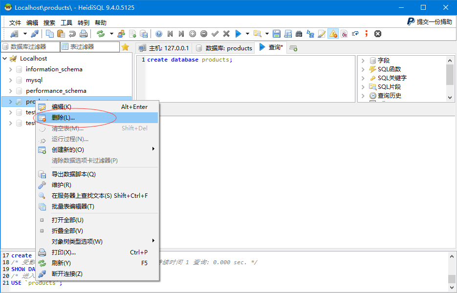Click the refresh icon in the toolbar

pos(101,34)
